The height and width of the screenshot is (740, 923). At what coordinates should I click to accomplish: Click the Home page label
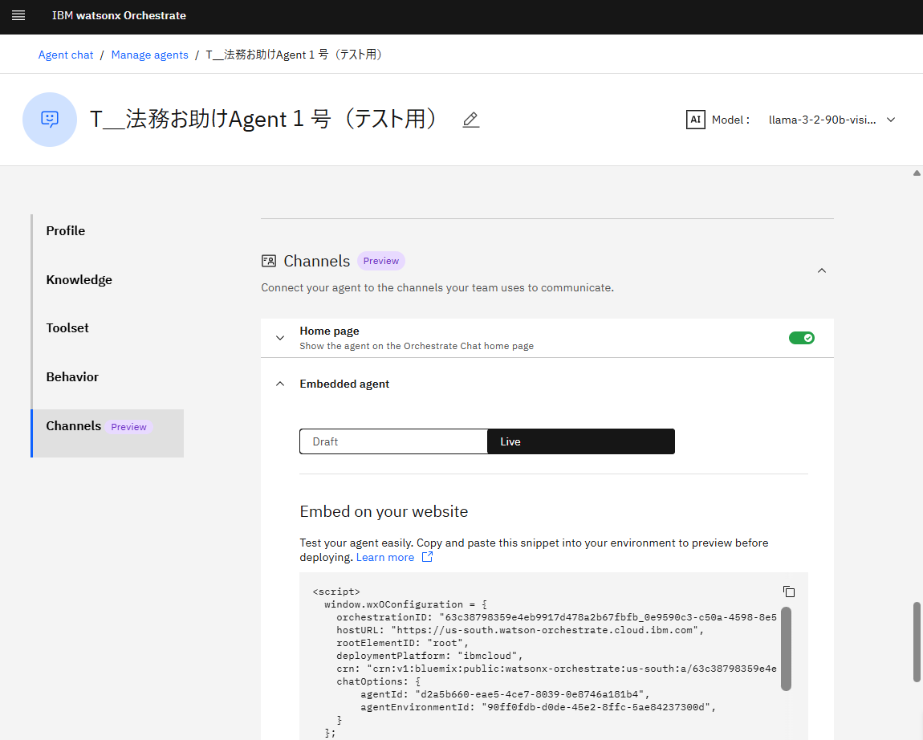coord(329,331)
